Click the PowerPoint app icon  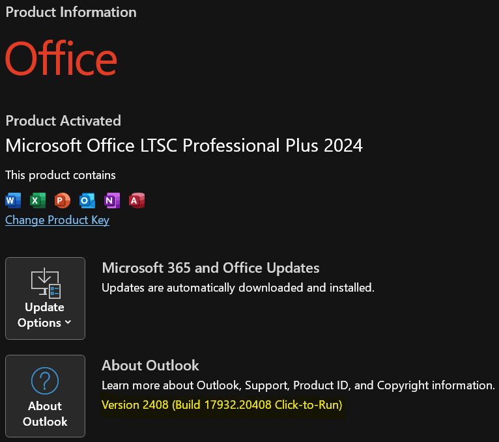point(63,200)
